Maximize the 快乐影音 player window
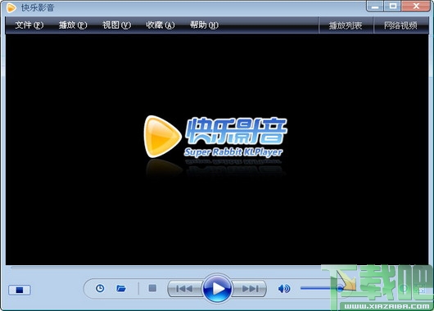 (392, 6)
